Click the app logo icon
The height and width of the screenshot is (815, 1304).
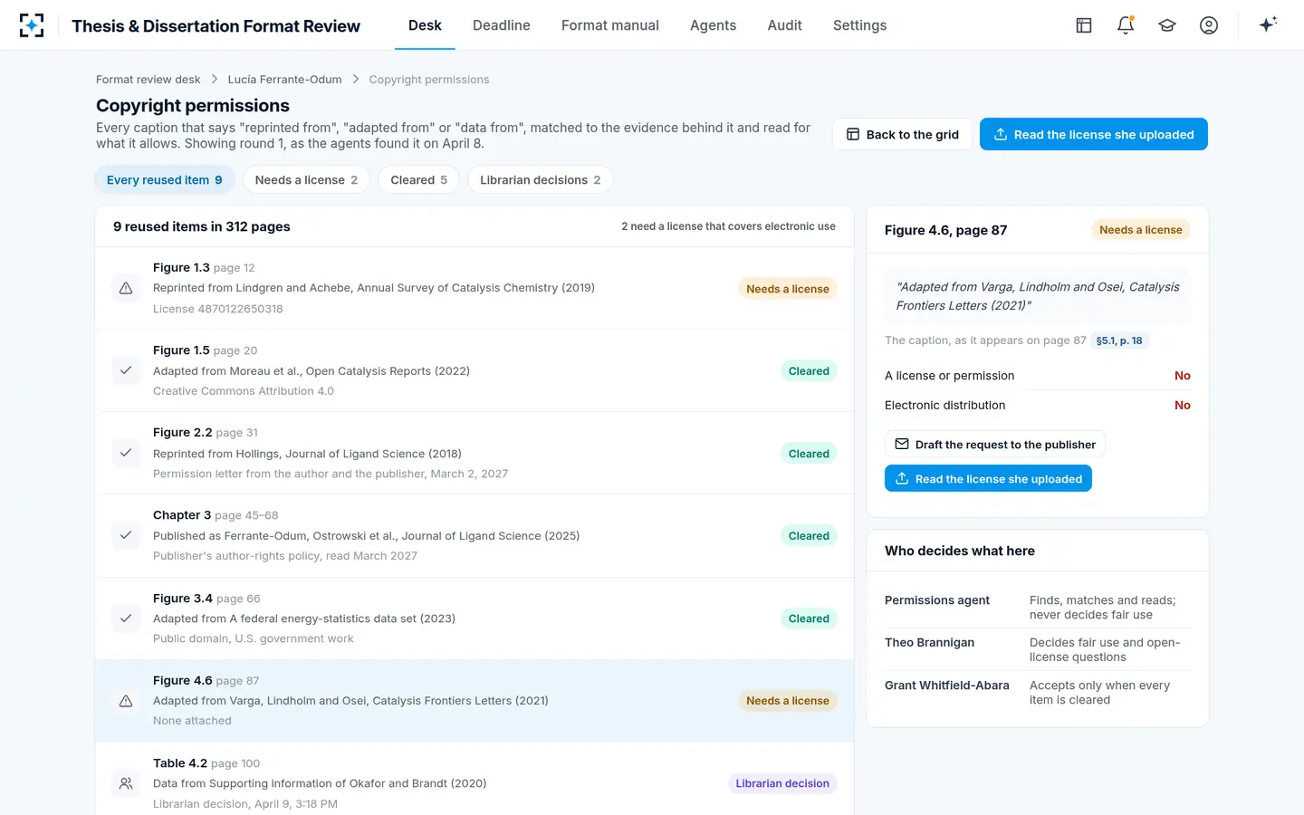click(x=32, y=25)
